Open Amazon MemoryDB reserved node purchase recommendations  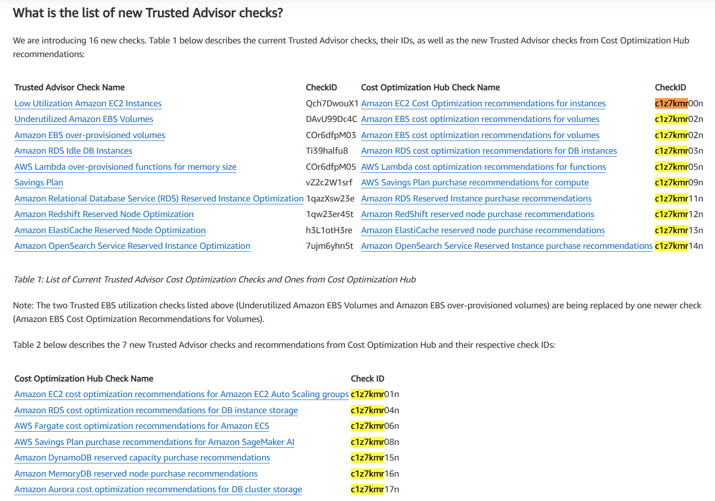tap(136, 474)
